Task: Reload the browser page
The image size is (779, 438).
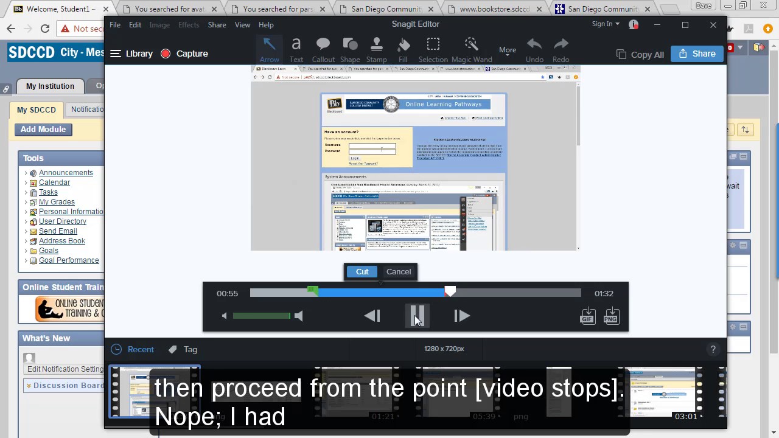Action: (45, 29)
